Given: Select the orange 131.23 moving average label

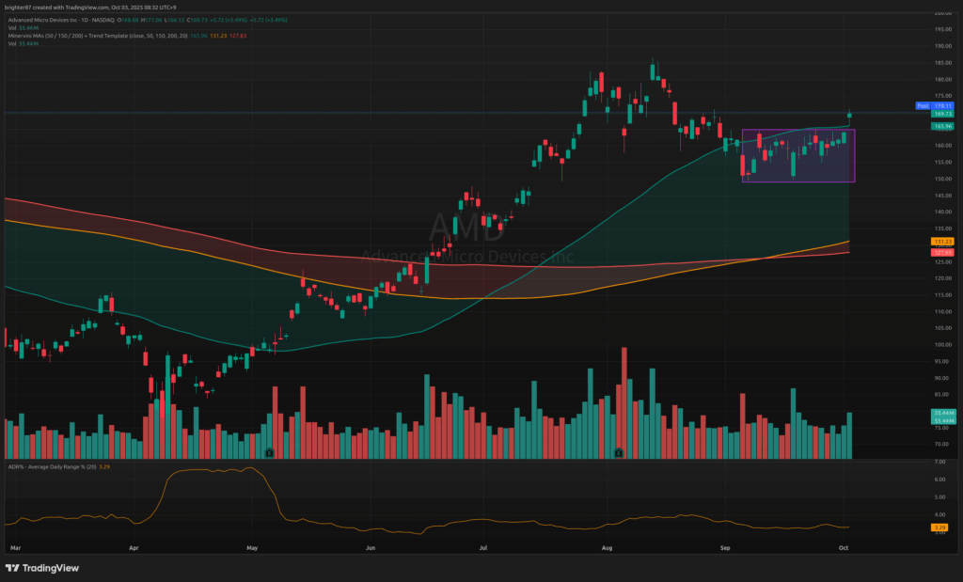Looking at the screenshot, I should [x=943, y=242].
